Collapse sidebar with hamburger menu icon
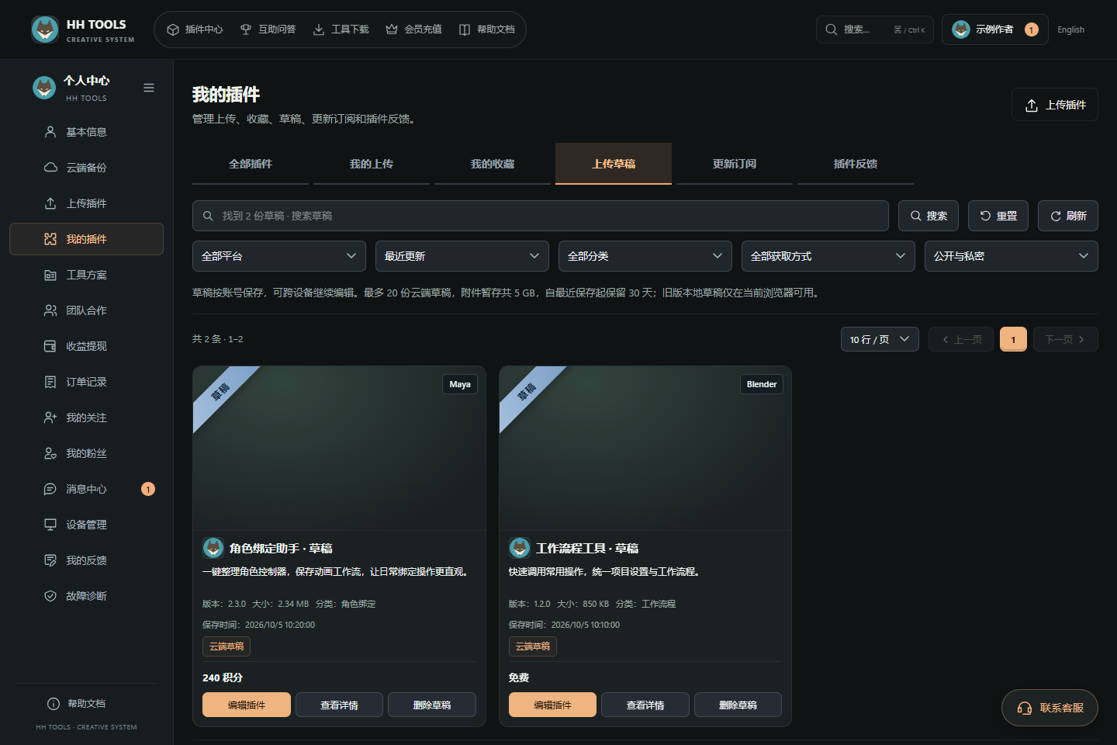1117x745 pixels. coord(149,88)
